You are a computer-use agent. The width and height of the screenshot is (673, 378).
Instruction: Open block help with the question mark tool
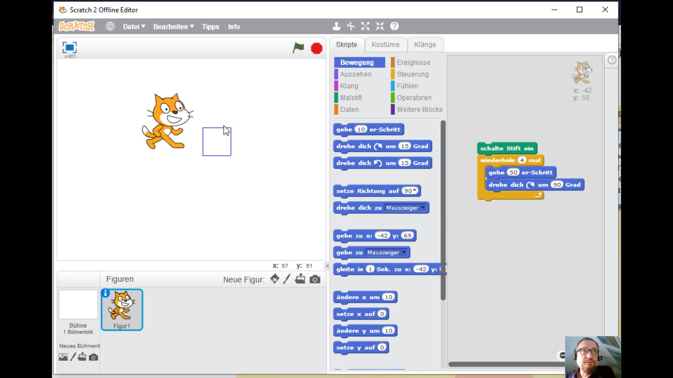[x=394, y=26]
